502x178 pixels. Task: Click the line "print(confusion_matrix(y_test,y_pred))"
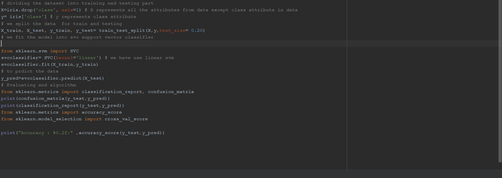[55, 98]
